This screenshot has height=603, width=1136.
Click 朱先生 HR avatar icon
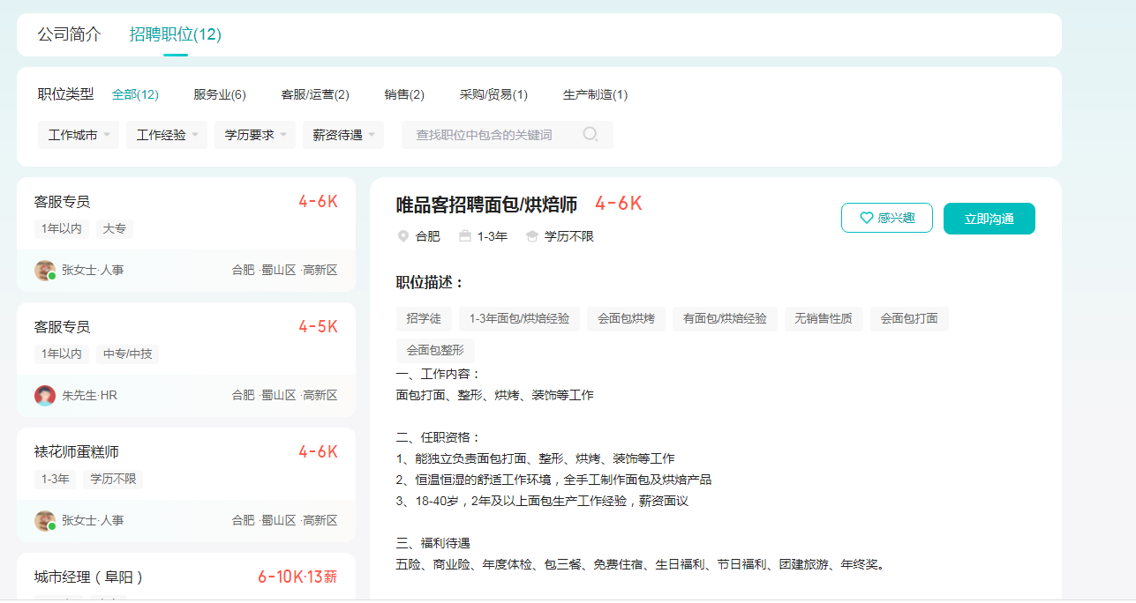(44, 395)
